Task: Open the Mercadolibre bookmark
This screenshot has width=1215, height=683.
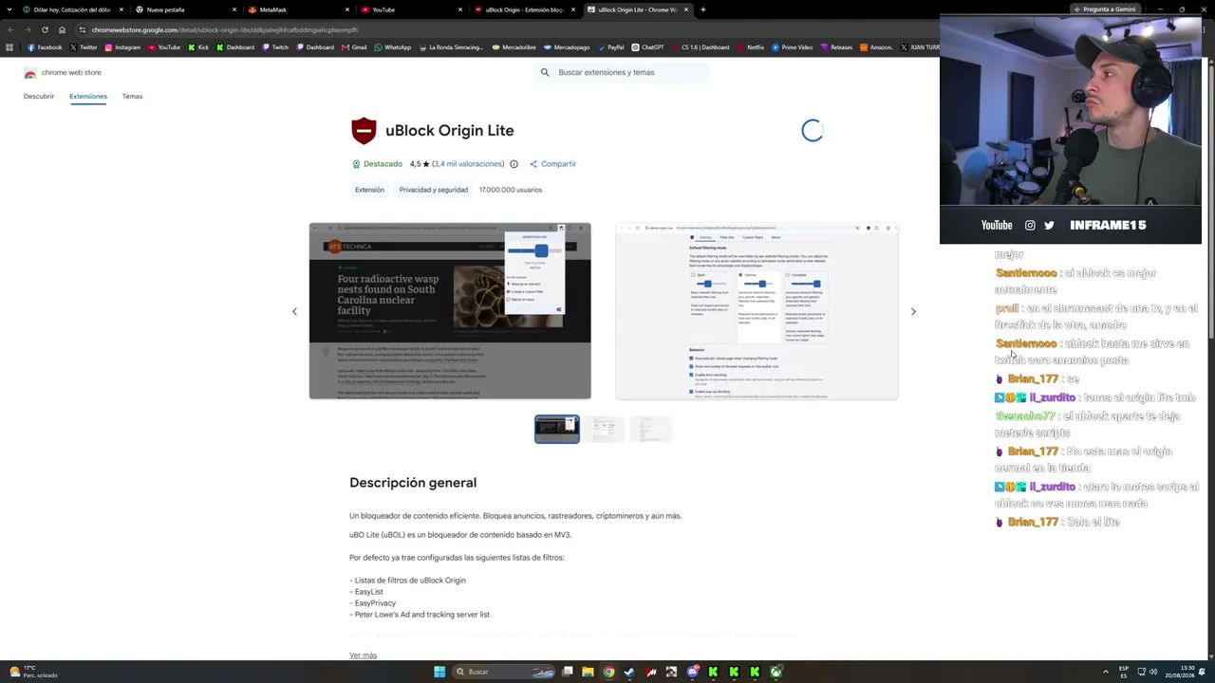Action: tap(514, 47)
